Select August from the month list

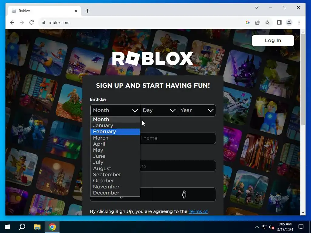[x=115, y=168]
